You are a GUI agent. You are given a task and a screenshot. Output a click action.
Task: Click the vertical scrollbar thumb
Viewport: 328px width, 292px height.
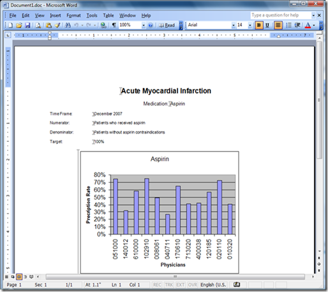pyautogui.click(x=319, y=100)
